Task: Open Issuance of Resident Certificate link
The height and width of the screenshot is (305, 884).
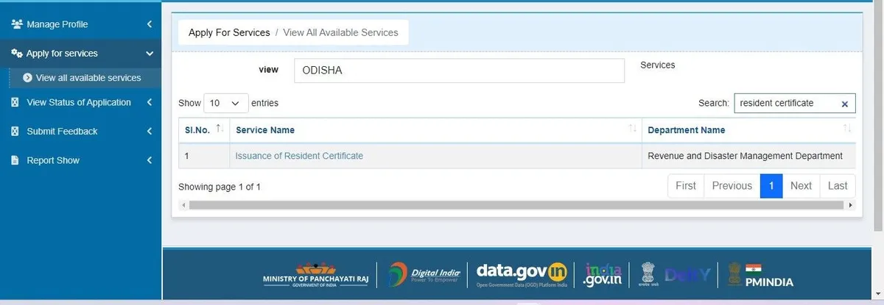Action: pos(299,156)
